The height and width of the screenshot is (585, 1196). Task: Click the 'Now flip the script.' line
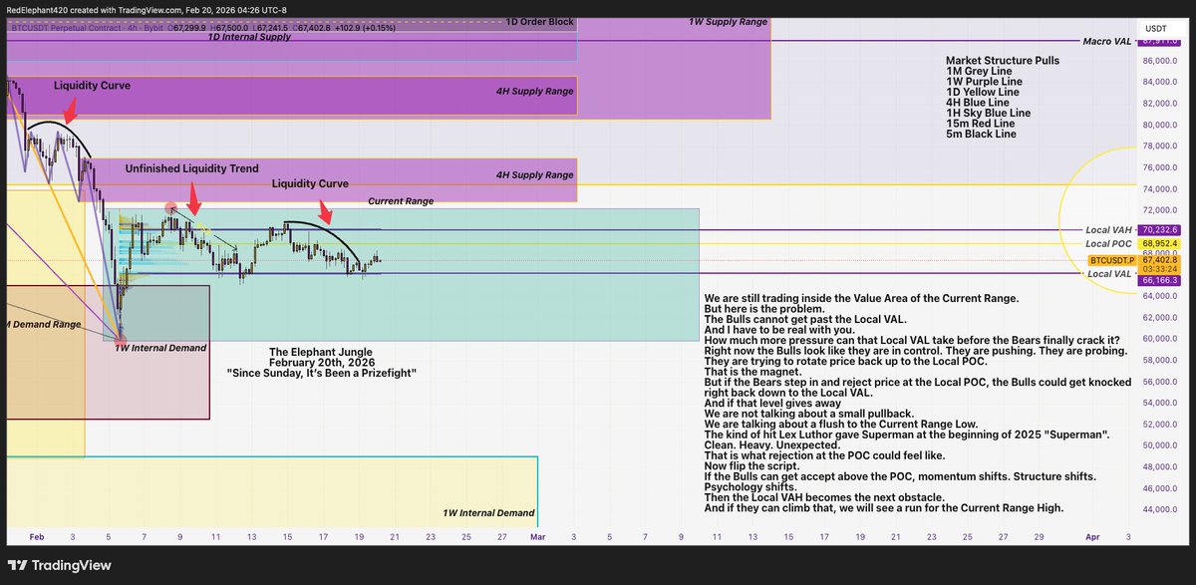(754, 466)
